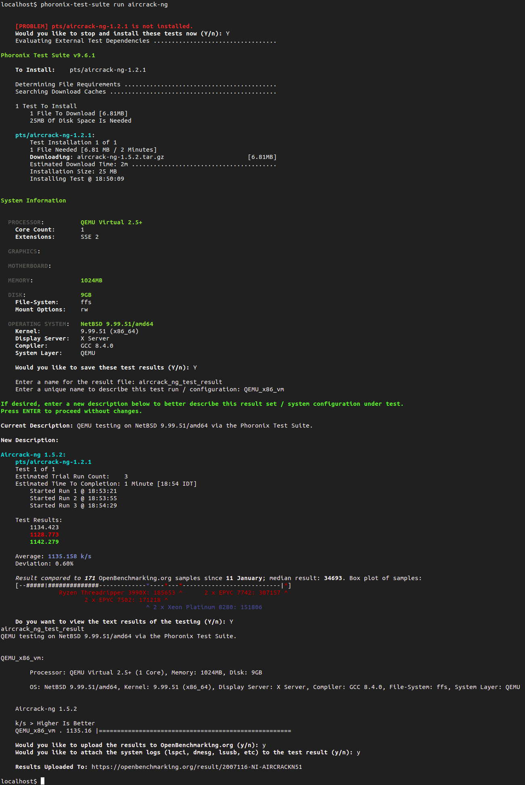Click the final 'localhost$' prompt cursor

pos(42,781)
